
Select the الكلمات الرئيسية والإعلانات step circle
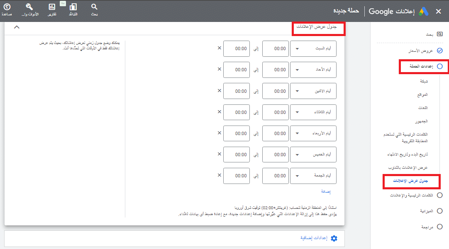tap(440, 195)
